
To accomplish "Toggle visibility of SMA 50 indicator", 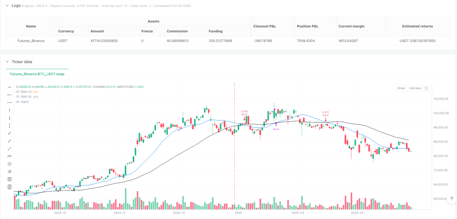I will (18, 97).
